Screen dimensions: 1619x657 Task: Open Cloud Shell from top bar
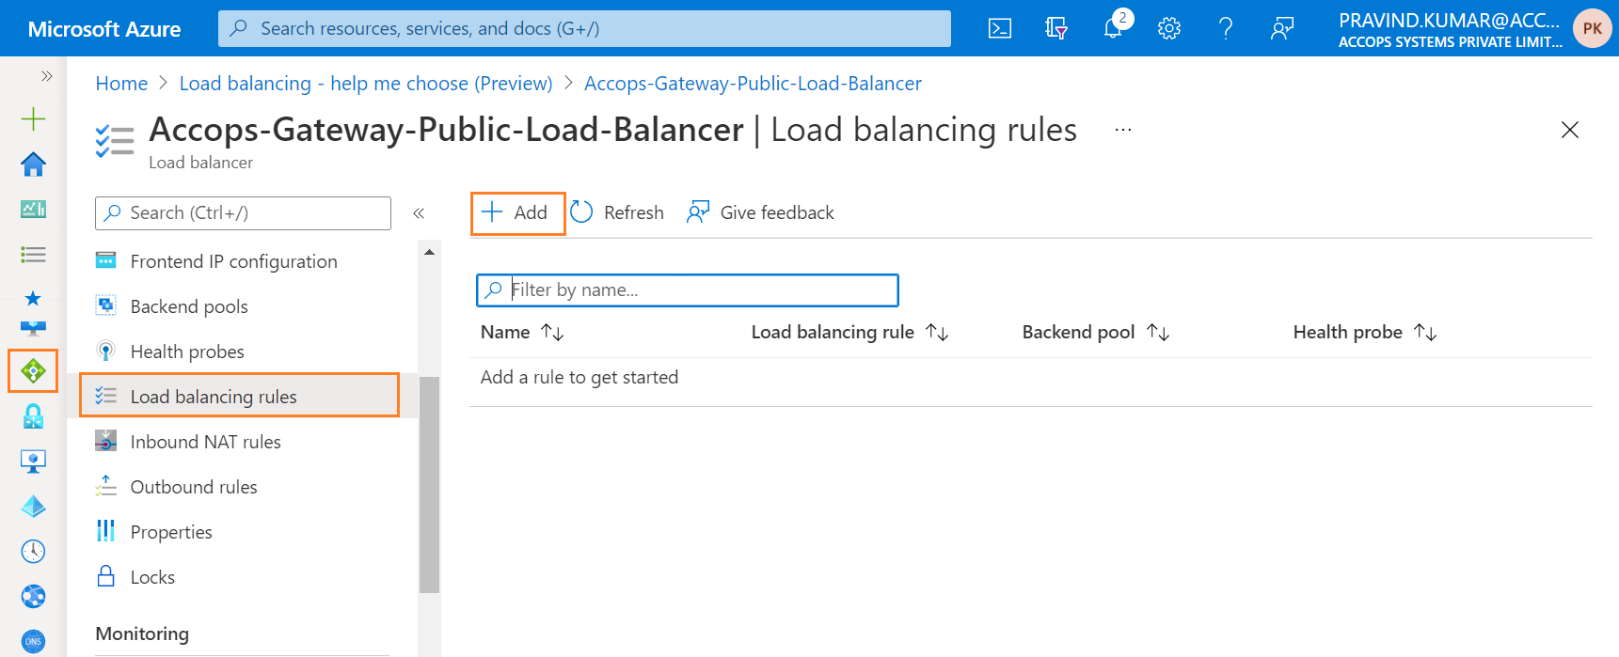1000,28
